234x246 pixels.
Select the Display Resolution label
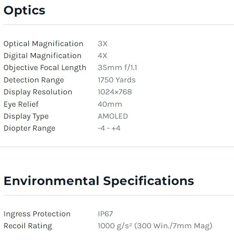pos(38,92)
